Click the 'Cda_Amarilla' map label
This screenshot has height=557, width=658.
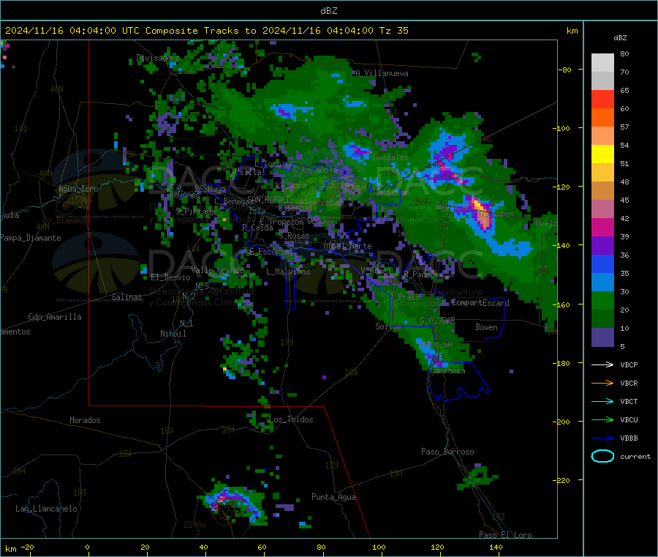[x=55, y=317]
